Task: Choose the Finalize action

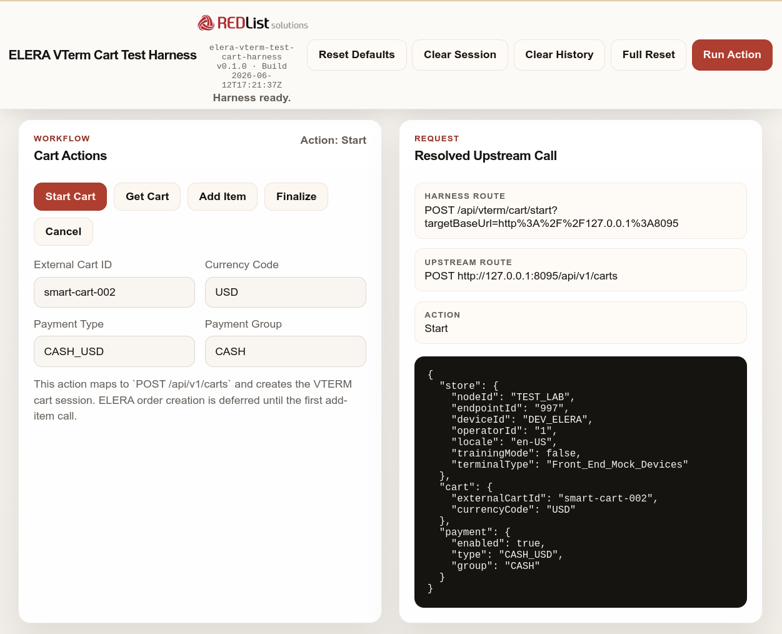Action: [296, 196]
